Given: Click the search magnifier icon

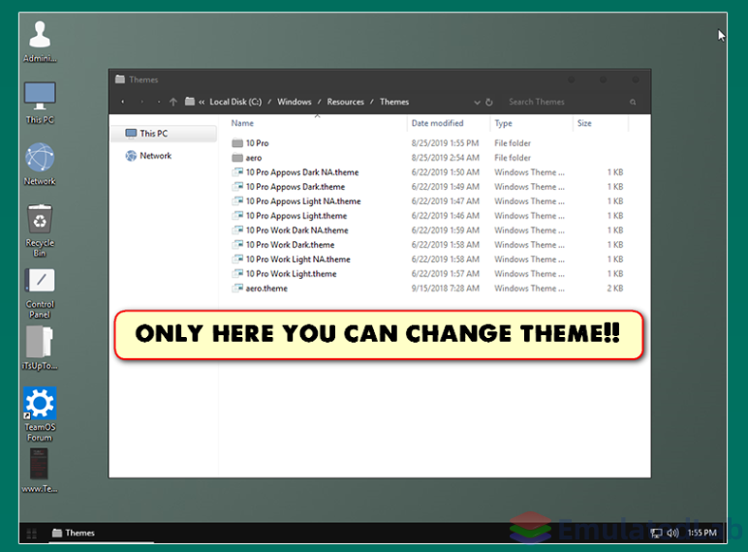Looking at the screenshot, I should tap(633, 102).
